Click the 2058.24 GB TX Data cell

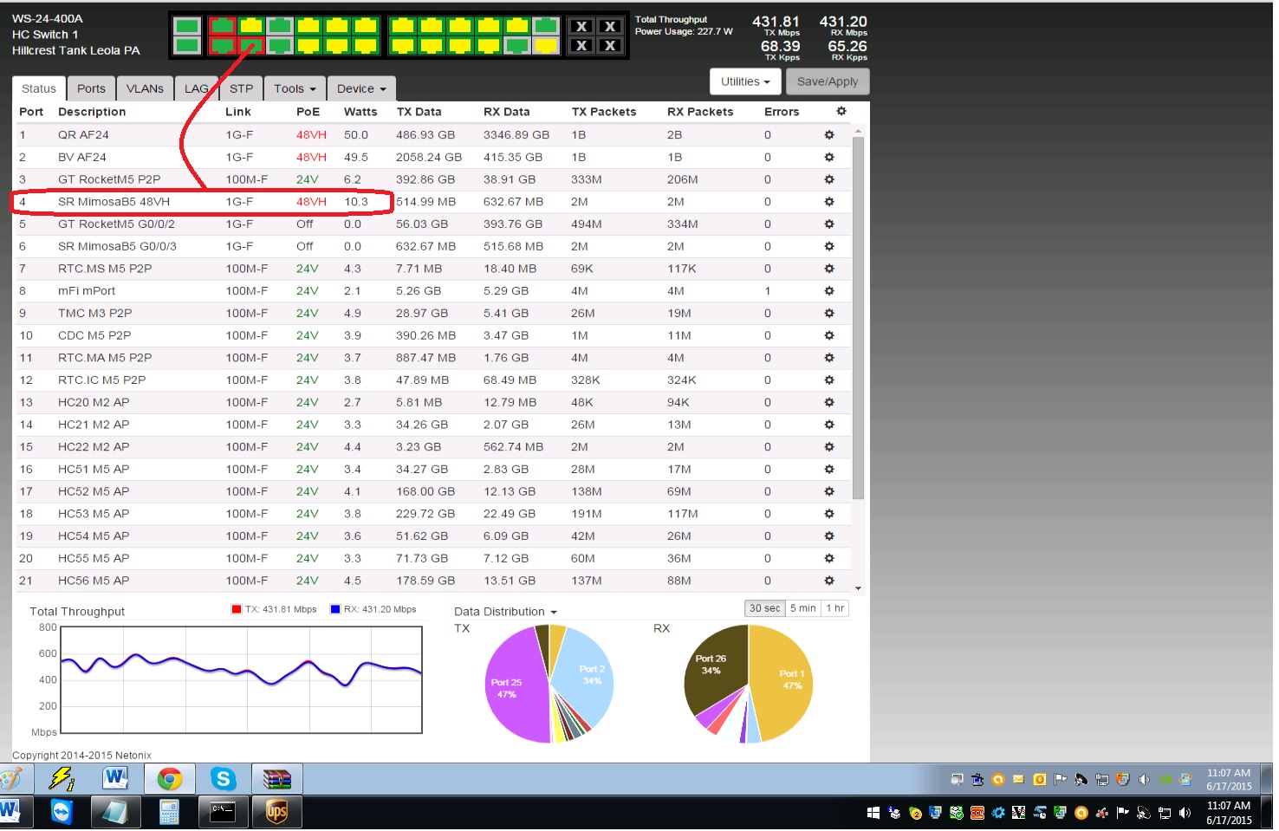tap(429, 158)
